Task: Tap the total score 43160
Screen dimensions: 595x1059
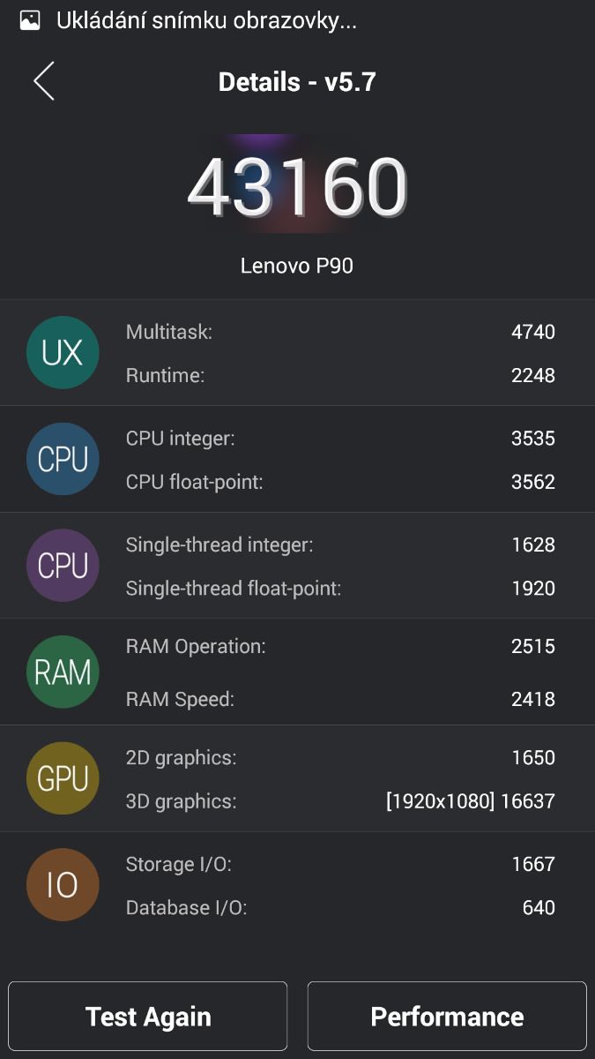Action: pos(297,188)
